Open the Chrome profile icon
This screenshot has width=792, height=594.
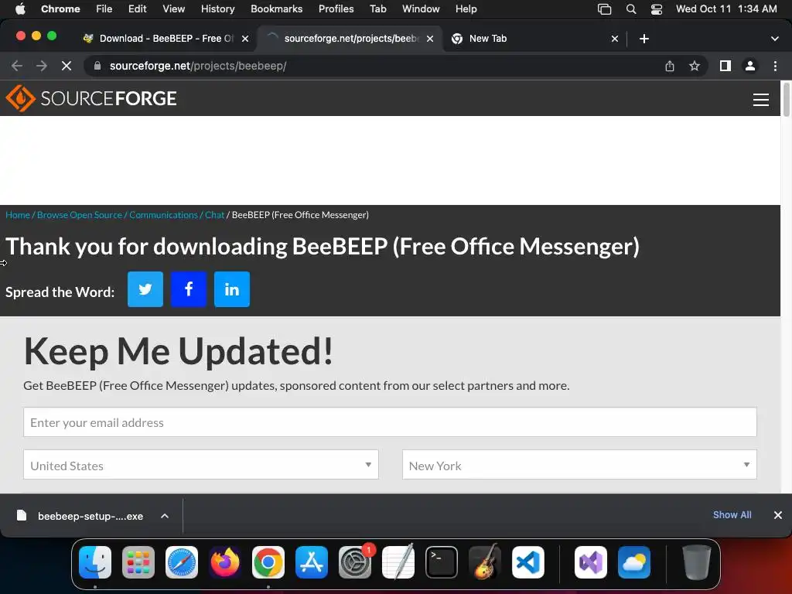(750, 66)
